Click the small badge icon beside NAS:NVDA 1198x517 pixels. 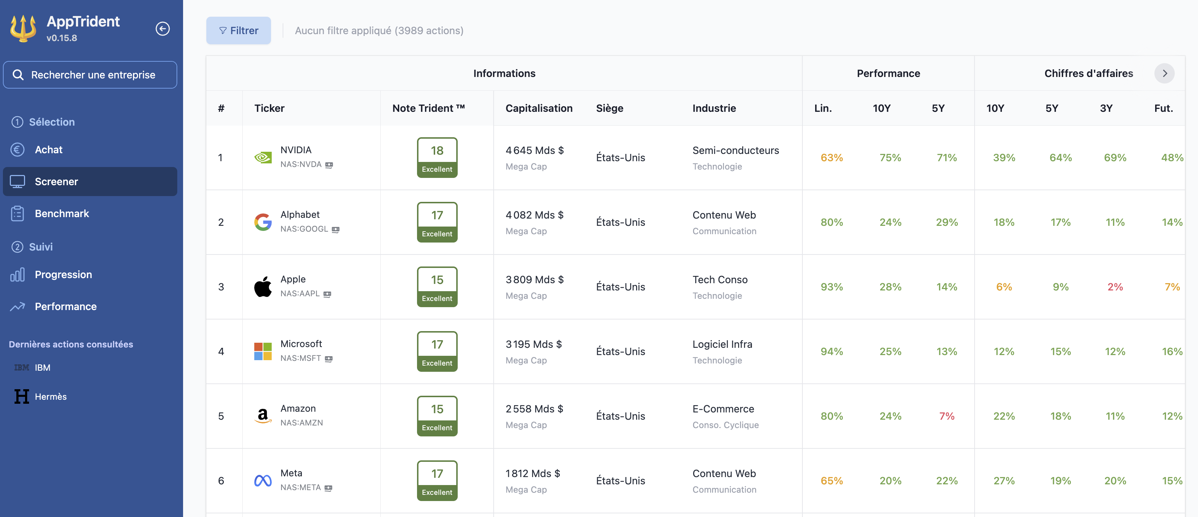point(329,164)
